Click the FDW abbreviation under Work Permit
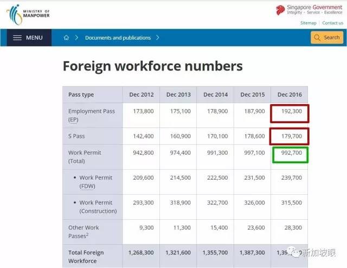 (x=87, y=186)
